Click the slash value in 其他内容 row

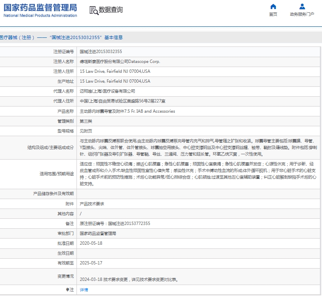coord(81,213)
